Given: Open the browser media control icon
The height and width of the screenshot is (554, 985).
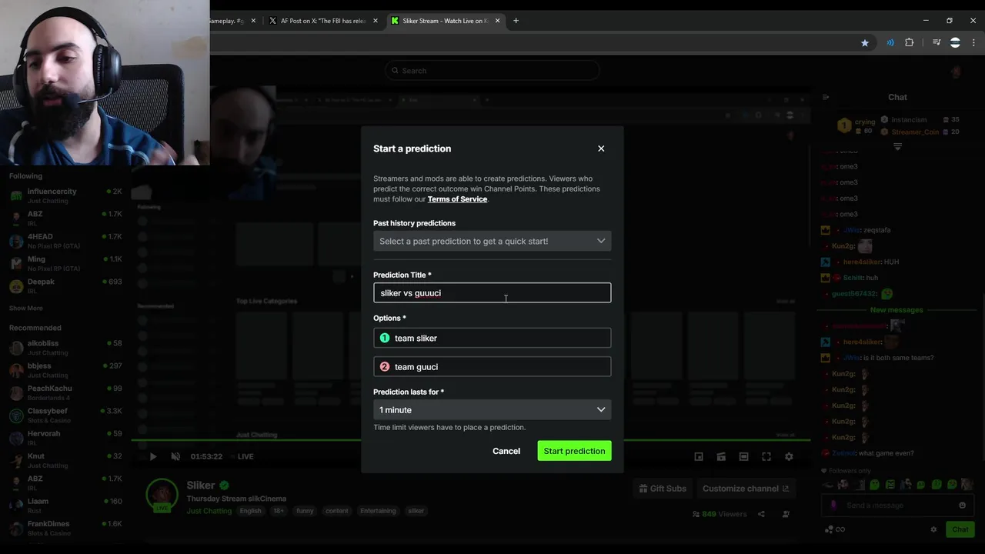Looking at the screenshot, I should point(937,43).
